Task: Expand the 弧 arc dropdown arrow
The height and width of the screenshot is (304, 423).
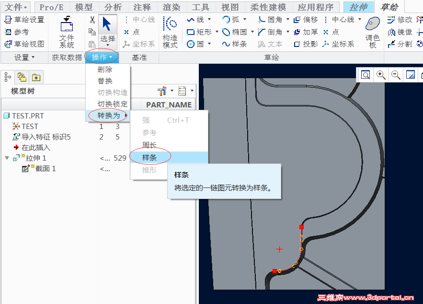Action: (x=245, y=20)
